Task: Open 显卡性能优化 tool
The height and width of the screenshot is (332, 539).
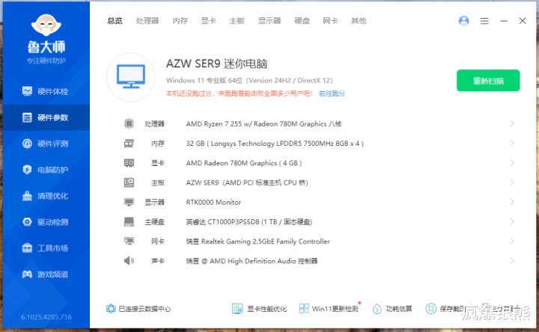Action: [259, 309]
